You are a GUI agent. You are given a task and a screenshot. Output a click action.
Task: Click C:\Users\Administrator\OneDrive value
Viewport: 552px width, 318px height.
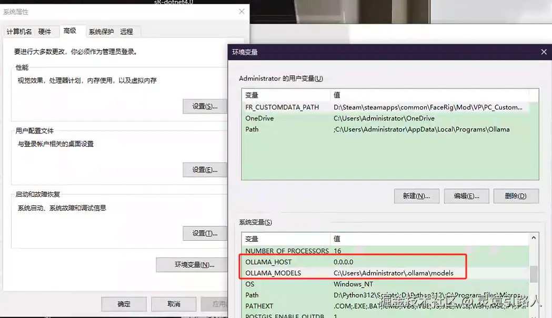pos(384,118)
